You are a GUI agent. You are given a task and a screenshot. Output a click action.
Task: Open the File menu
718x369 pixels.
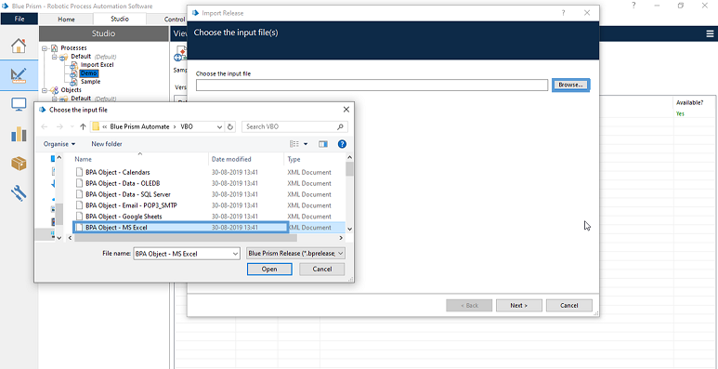coord(20,20)
